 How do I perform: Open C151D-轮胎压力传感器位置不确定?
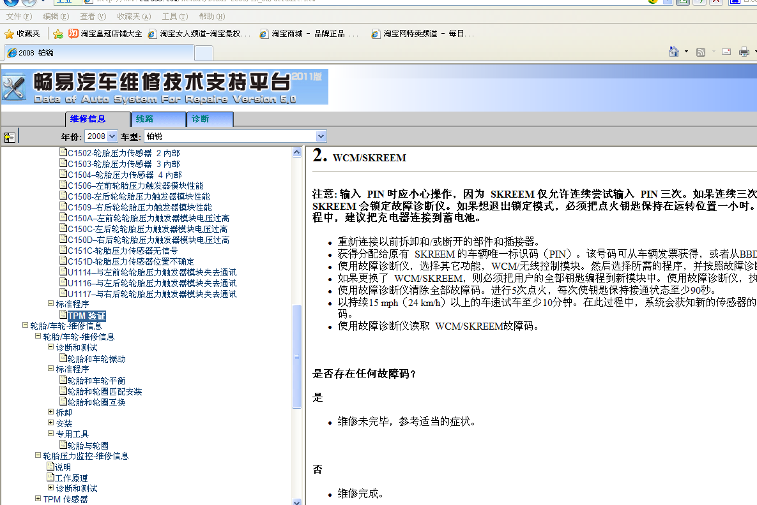click(127, 261)
